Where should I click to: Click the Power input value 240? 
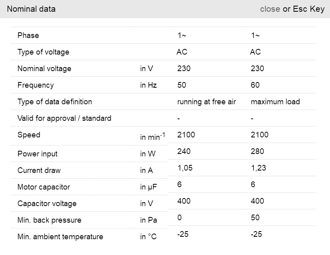coord(184,152)
